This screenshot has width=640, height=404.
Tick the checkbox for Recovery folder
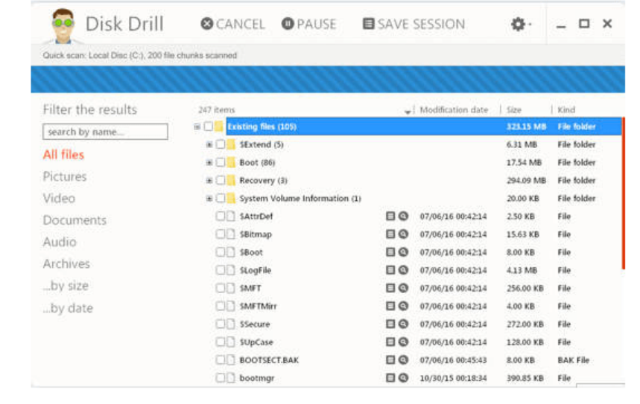pyautogui.click(x=221, y=181)
